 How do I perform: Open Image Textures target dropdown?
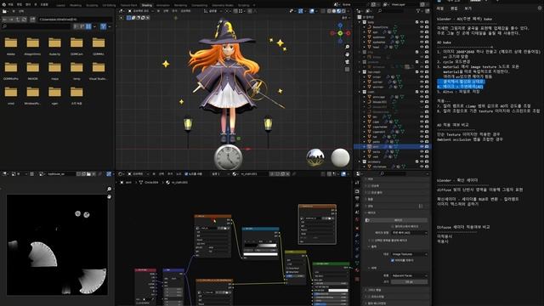click(410, 254)
